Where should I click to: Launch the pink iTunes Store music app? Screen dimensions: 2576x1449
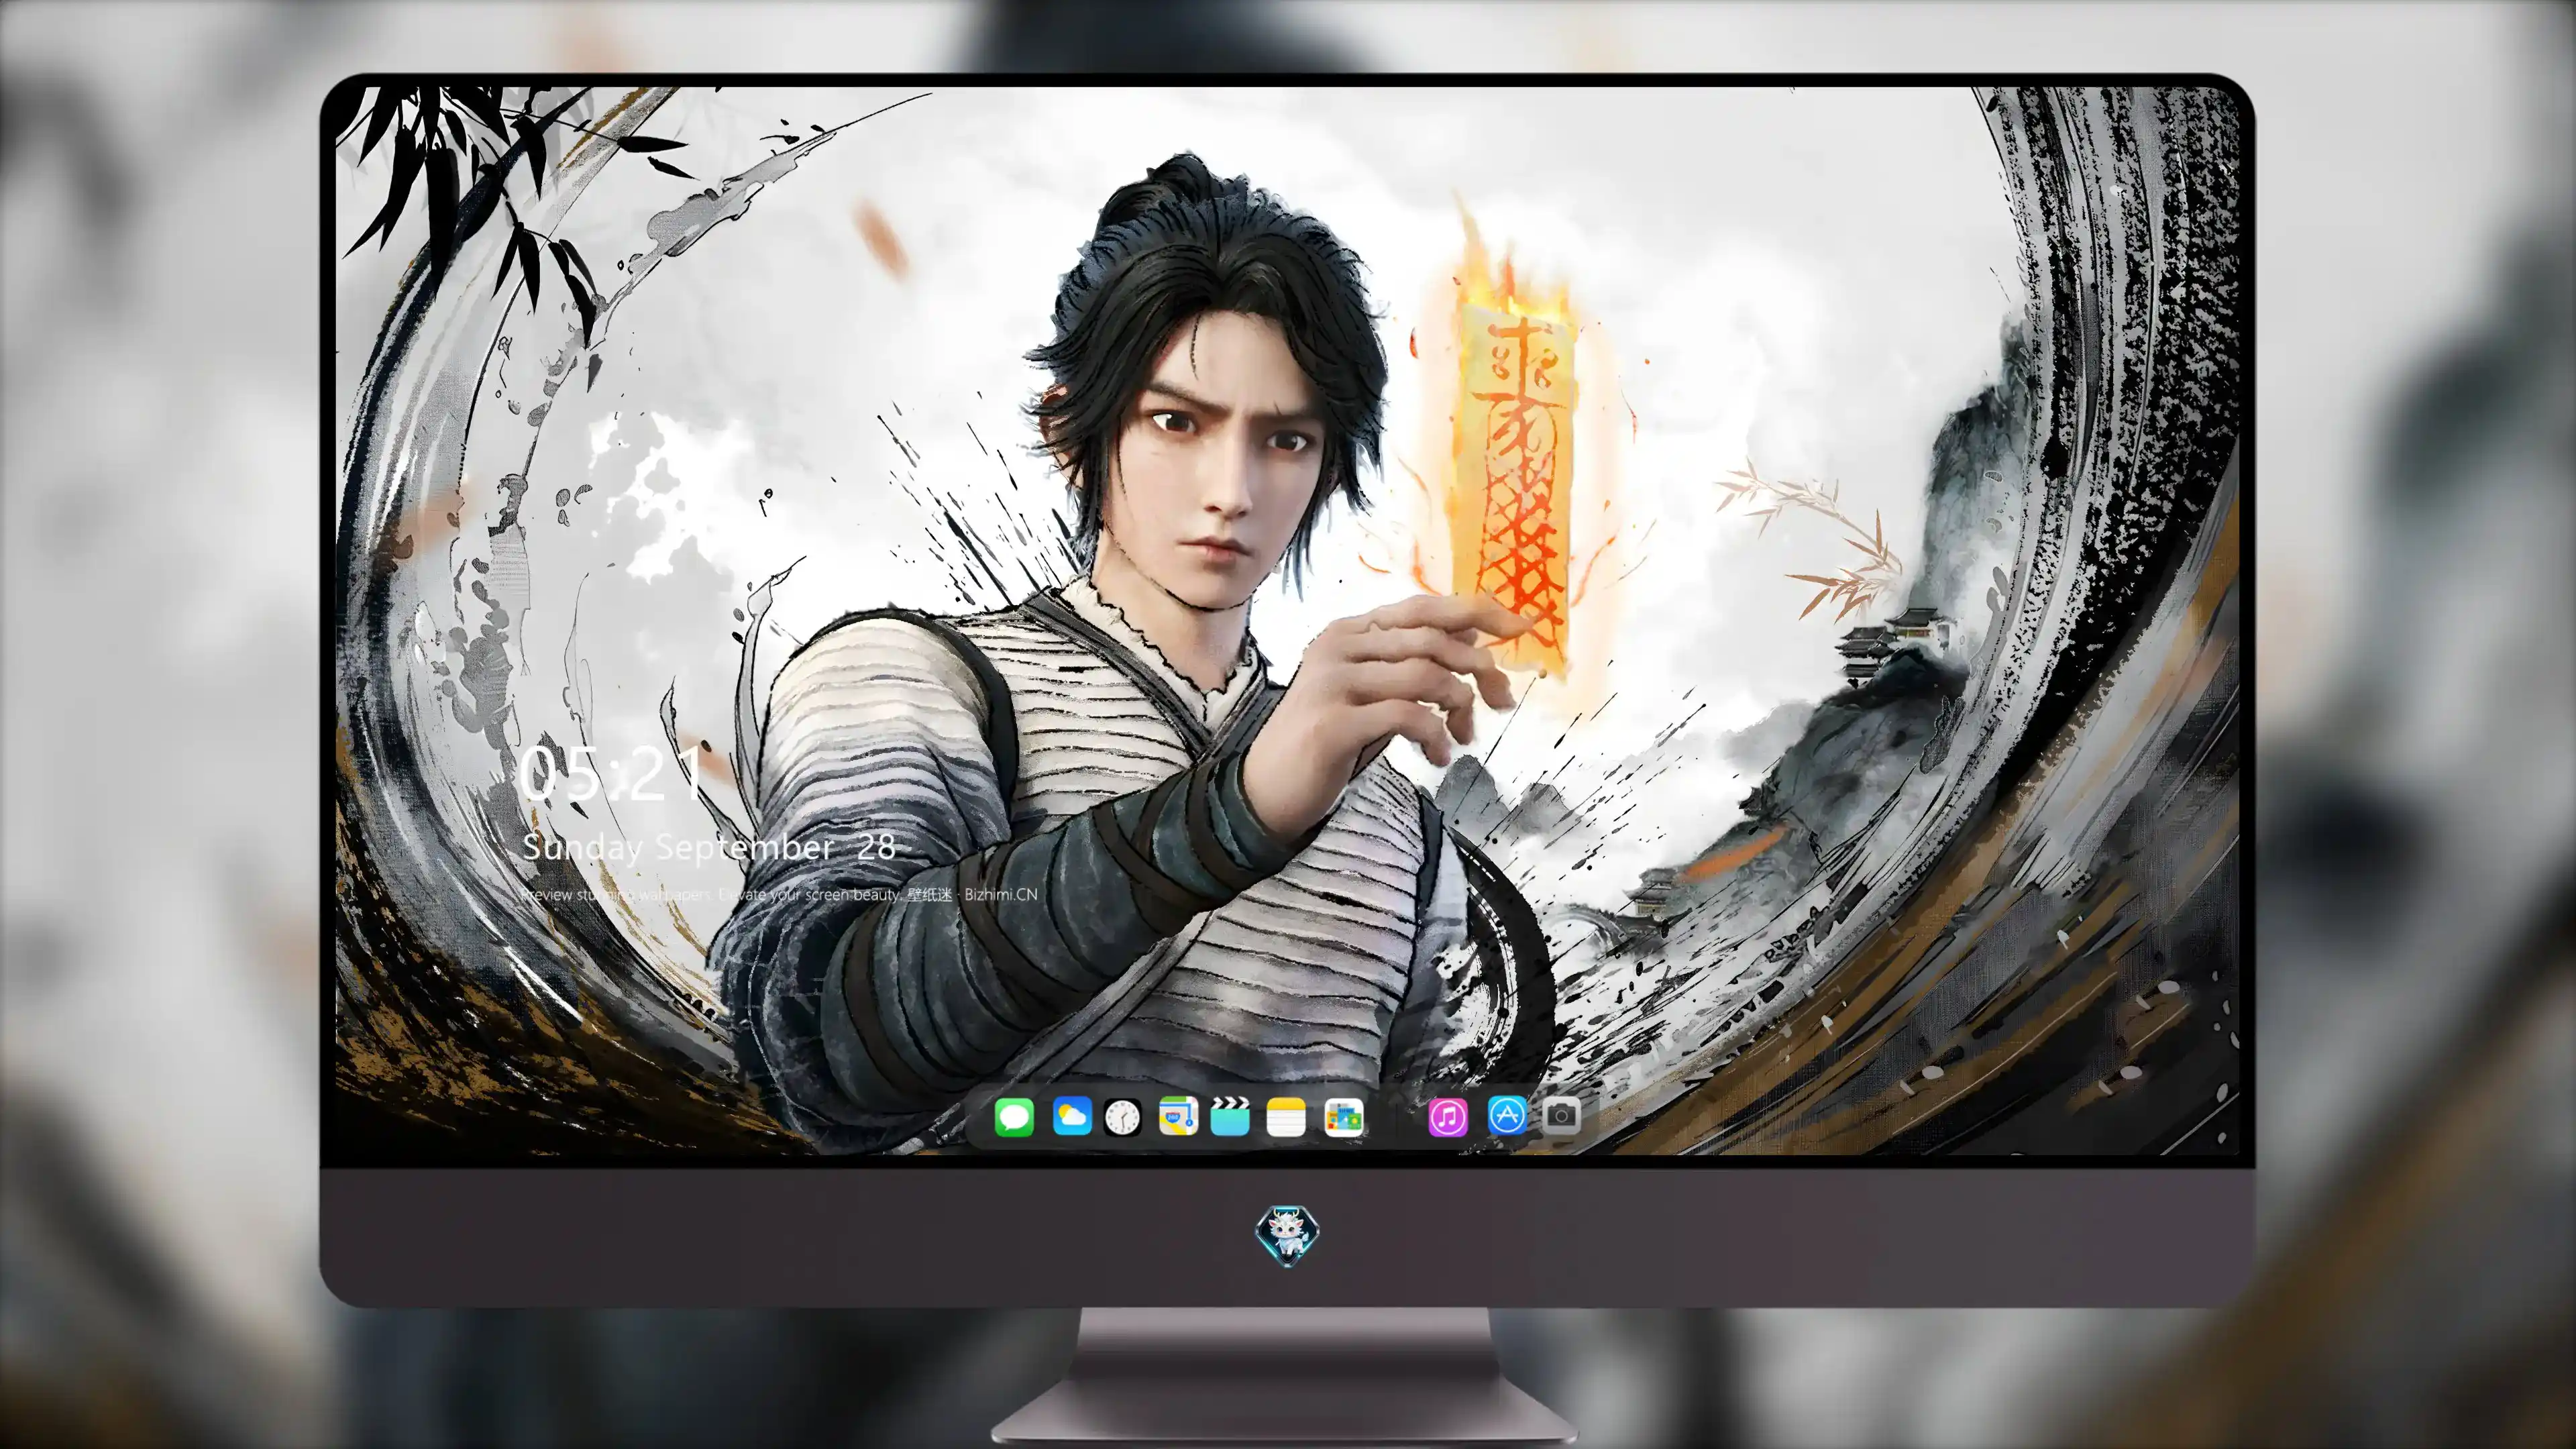tap(1448, 1117)
